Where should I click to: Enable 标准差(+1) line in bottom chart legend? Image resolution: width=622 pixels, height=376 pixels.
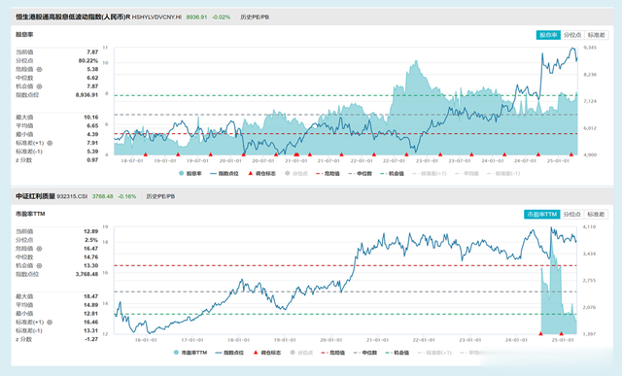click(434, 353)
